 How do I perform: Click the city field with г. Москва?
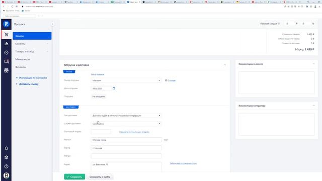126,148
